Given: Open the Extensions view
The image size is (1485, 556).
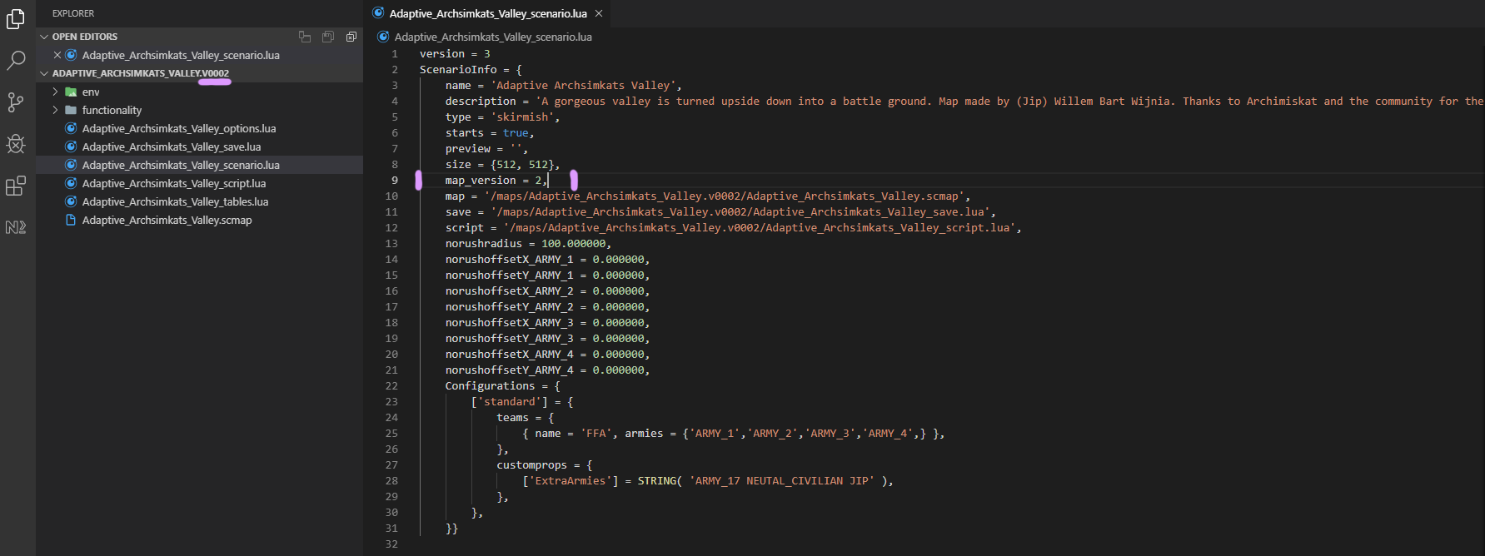Looking at the screenshot, I should (x=16, y=185).
